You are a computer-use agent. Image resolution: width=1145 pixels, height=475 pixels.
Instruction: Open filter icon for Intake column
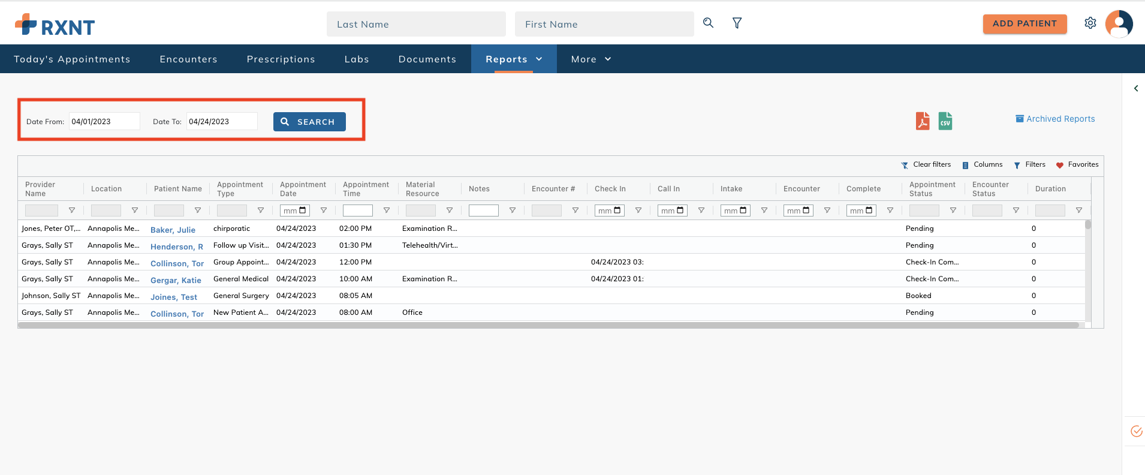764,211
